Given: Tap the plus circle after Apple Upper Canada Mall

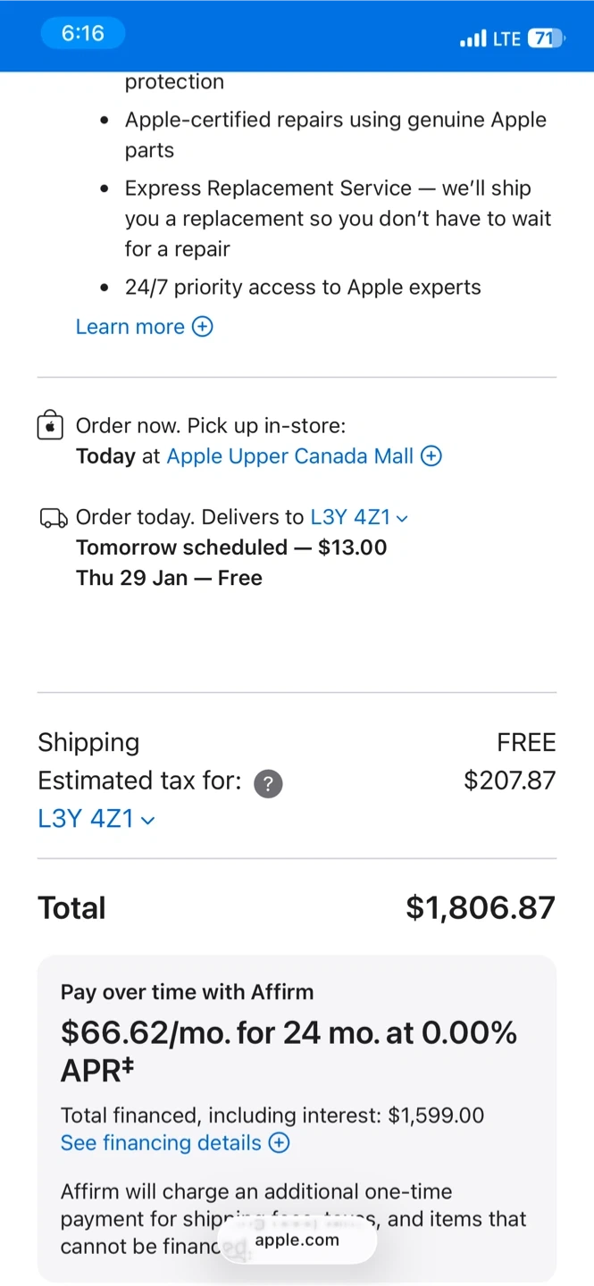Looking at the screenshot, I should tap(431, 456).
